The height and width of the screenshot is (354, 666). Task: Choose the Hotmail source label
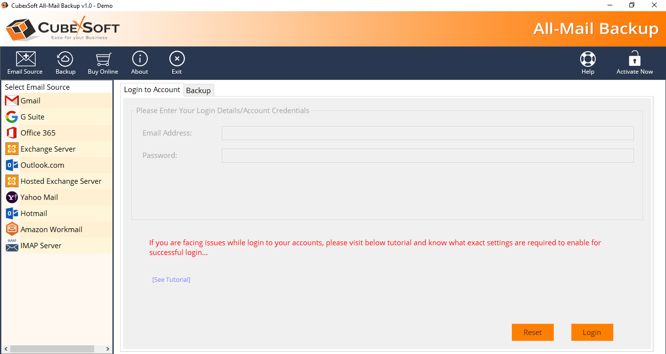click(34, 214)
